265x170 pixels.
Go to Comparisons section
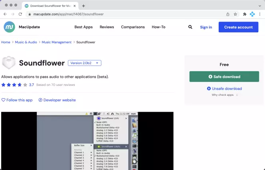coord(133,27)
